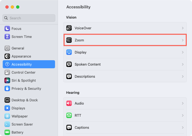Open the Wallpaper settings item
This screenshot has width=192, height=136.
coord(29,116)
